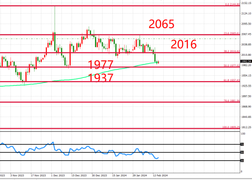The image size is (252, 180).
Task: Click the tall green candle wick spike
Action: [55, 19]
